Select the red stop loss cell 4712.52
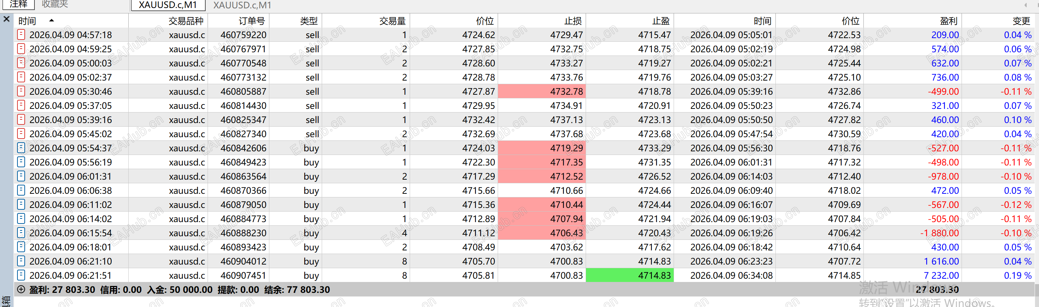This screenshot has width=1039, height=307. coord(542,176)
